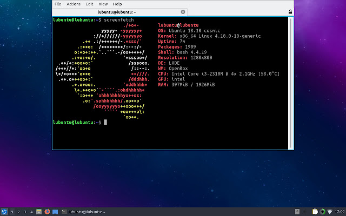Click the terminal prompt cursor line
This screenshot has height=216, width=346.
pos(80,123)
